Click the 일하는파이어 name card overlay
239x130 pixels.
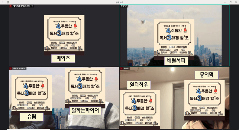(x=85, y=111)
